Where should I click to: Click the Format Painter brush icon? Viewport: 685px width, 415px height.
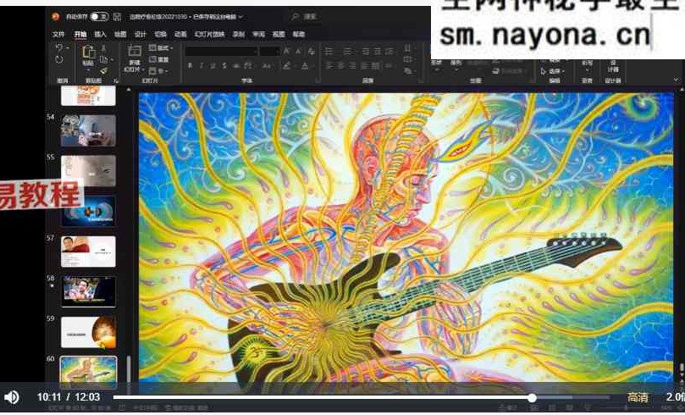[x=103, y=70]
